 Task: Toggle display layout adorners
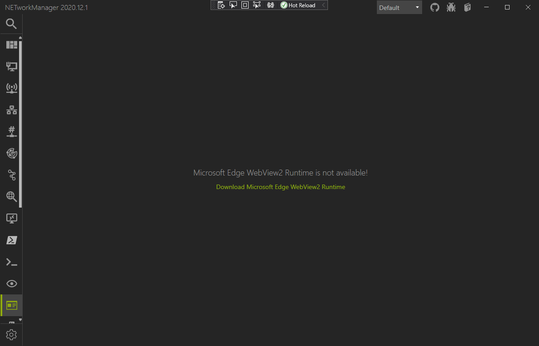coord(245,5)
